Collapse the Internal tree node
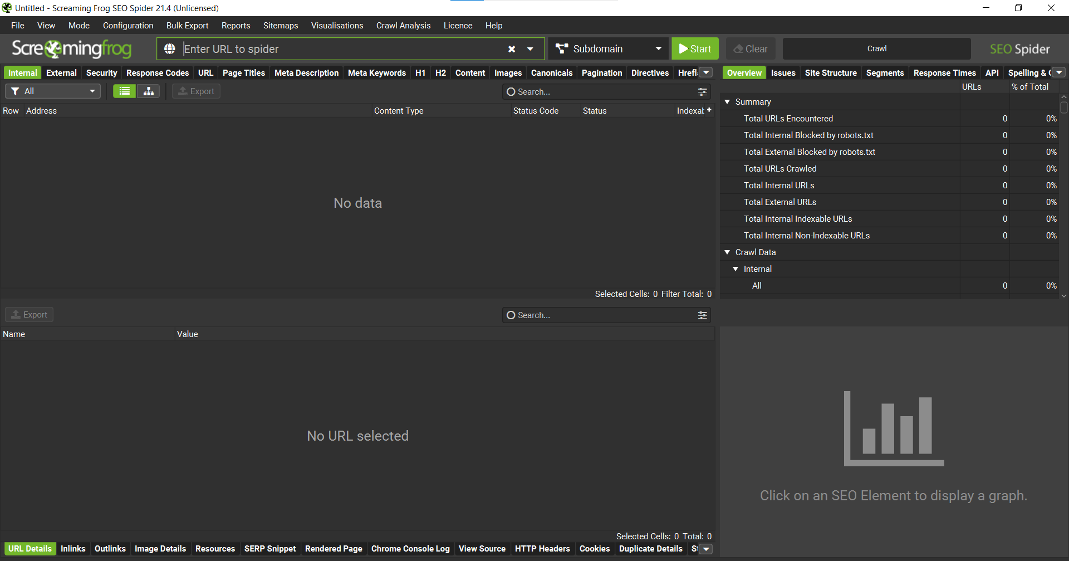 (x=735, y=269)
